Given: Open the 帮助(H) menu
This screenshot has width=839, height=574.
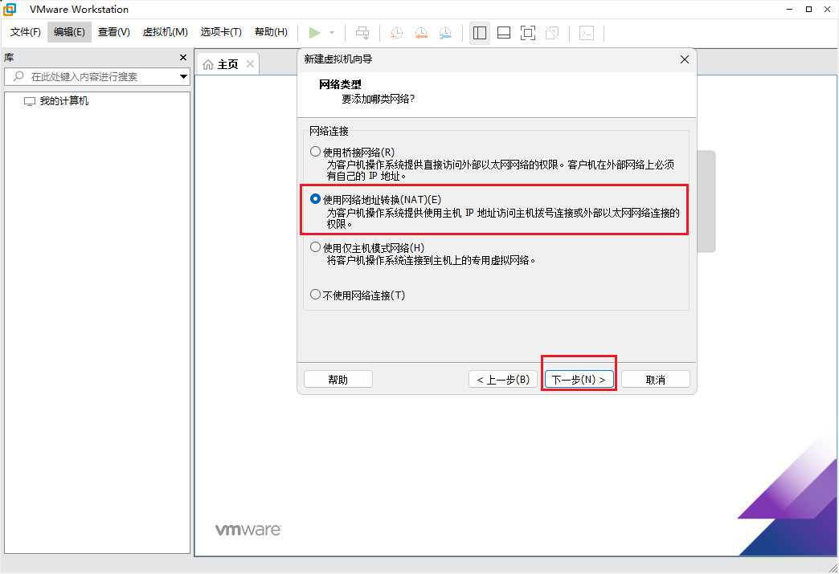Looking at the screenshot, I should coord(271,32).
